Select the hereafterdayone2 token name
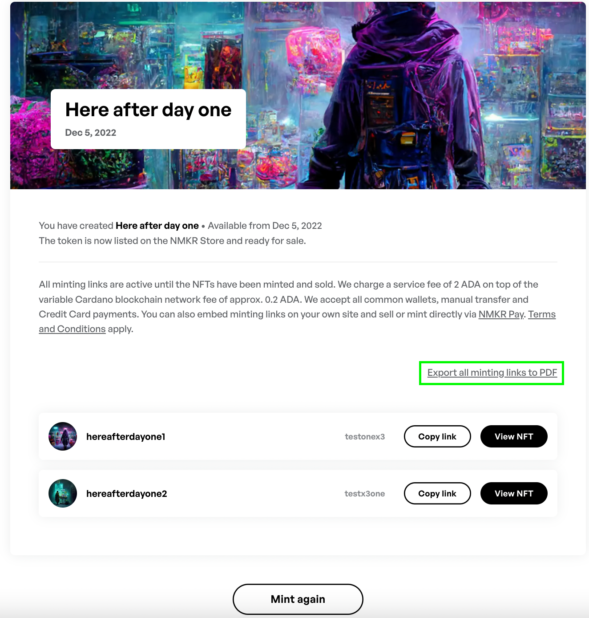Image resolution: width=589 pixels, height=618 pixels. point(127,494)
